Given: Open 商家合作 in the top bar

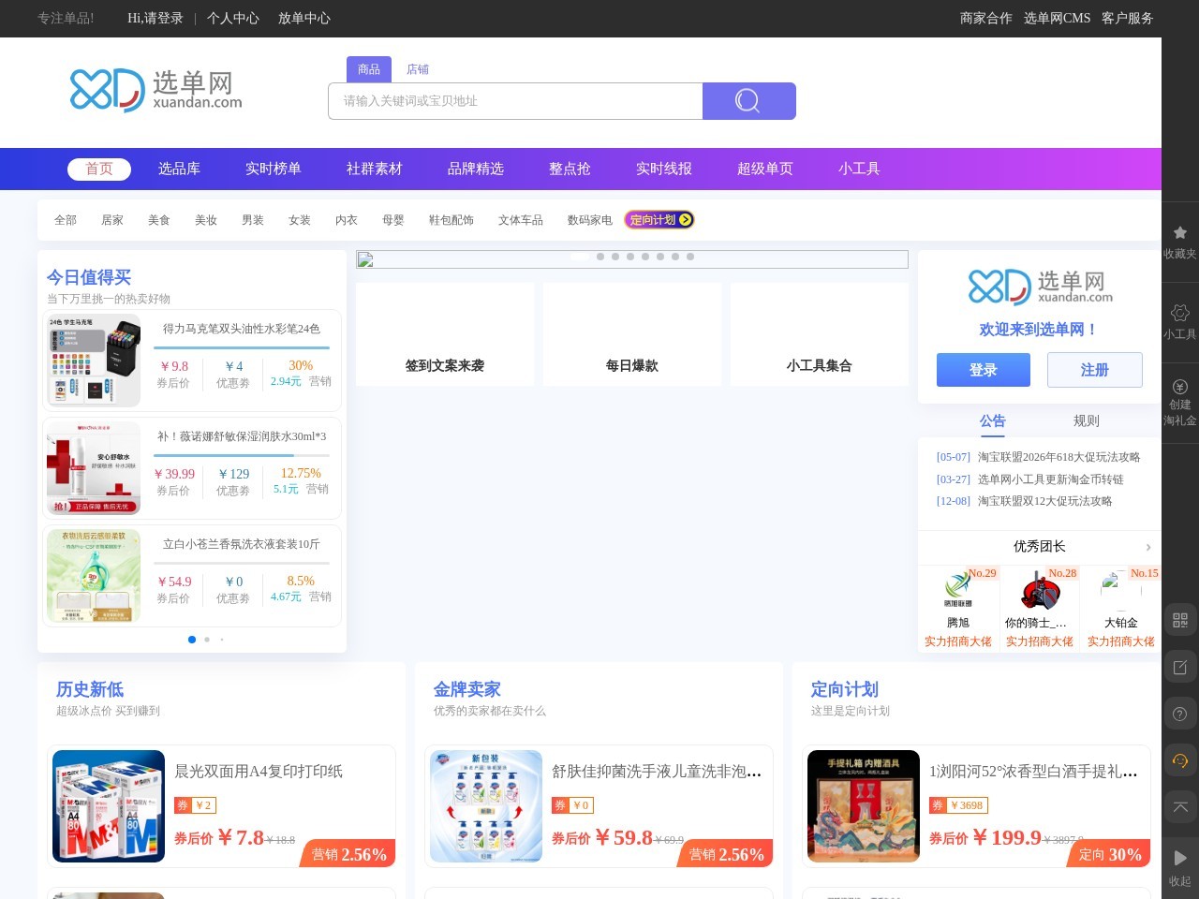Looking at the screenshot, I should [986, 18].
